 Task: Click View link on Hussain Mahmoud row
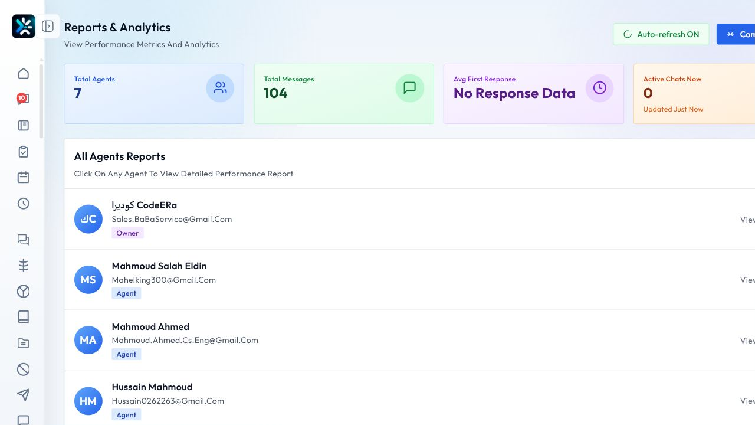747,401
